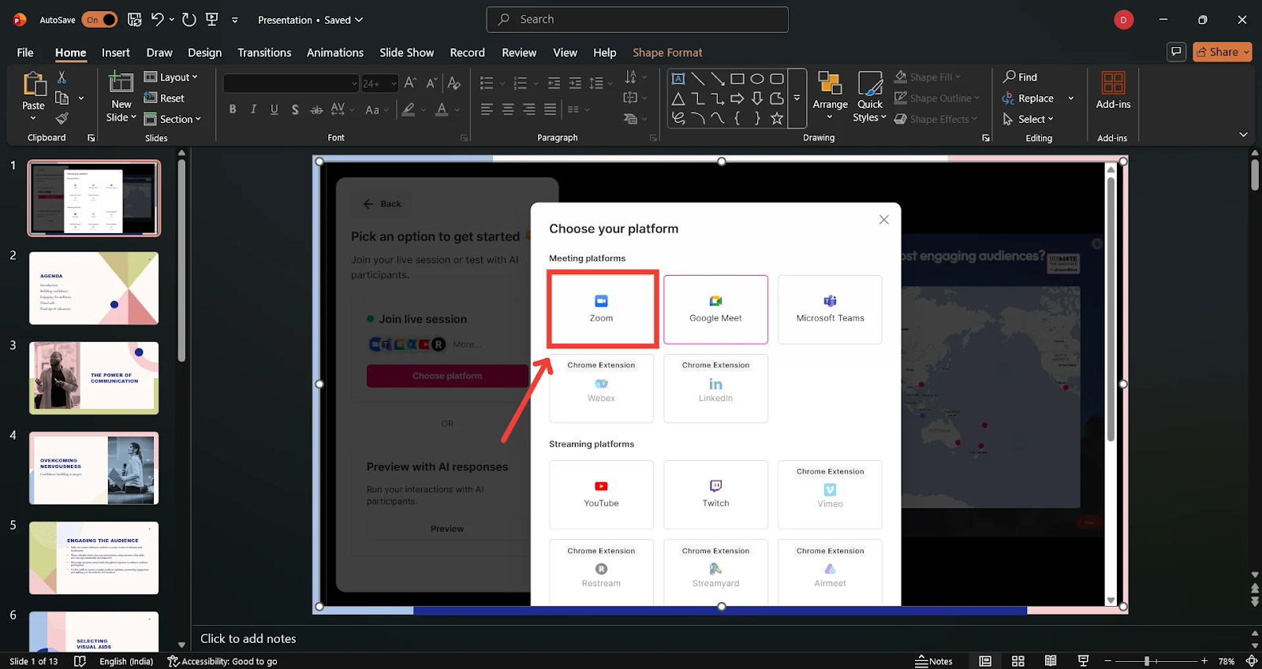1262x669 pixels.
Task: Click the Share button
Action: (x=1223, y=52)
